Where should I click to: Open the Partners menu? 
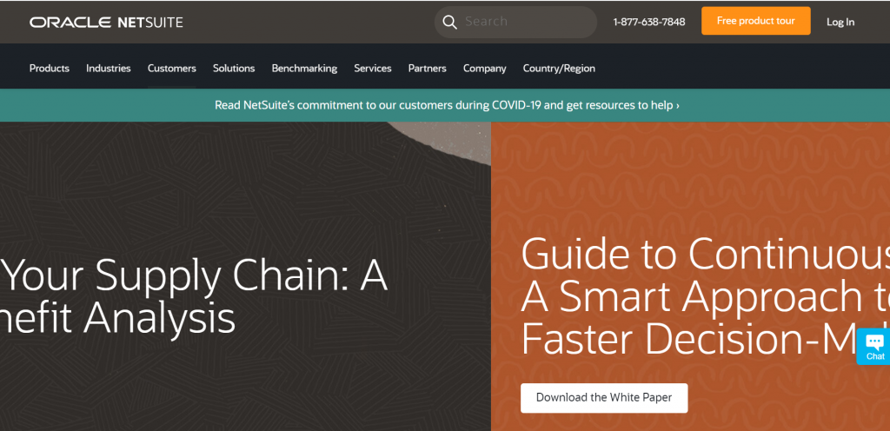tap(428, 68)
